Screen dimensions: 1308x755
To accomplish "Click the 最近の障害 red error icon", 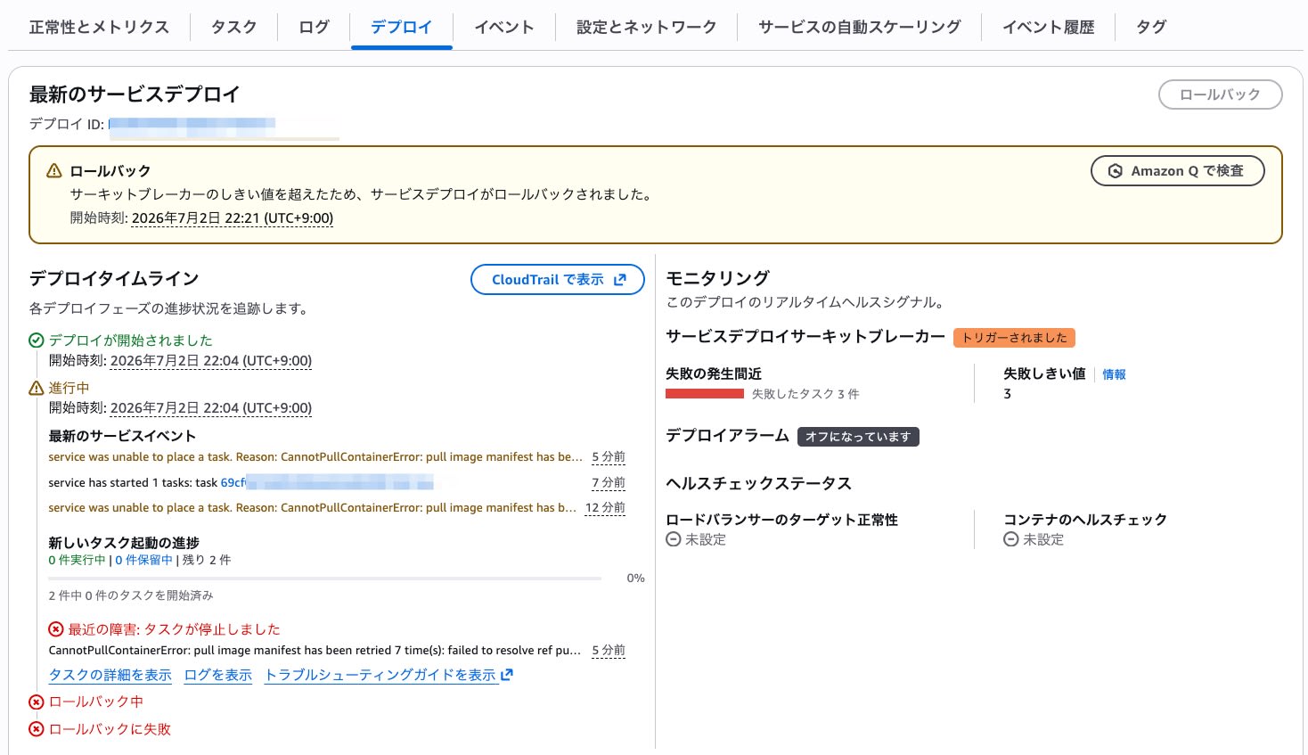I will (x=56, y=629).
